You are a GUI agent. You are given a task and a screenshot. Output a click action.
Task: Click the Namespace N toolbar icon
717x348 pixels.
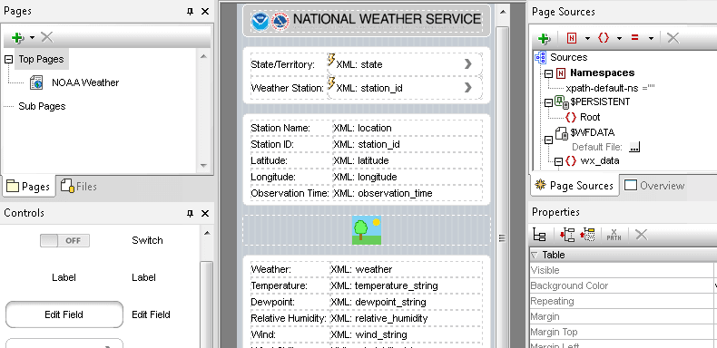(x=572, y=38)
